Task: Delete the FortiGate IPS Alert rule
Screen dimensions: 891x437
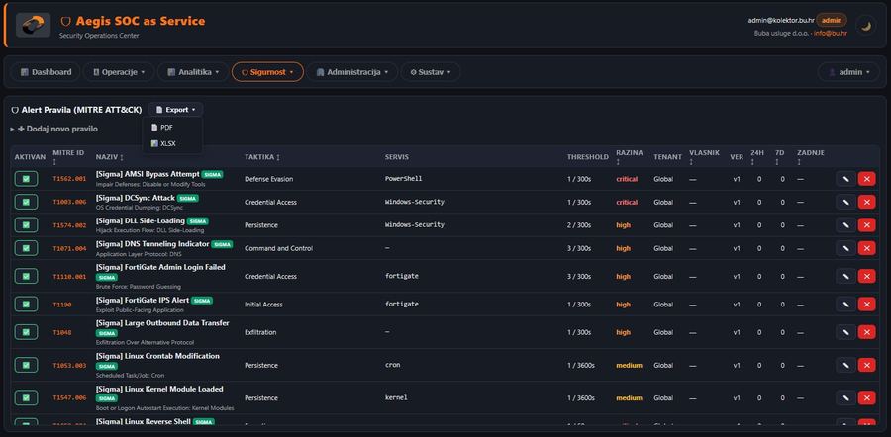Action: [x=866, y=305]
